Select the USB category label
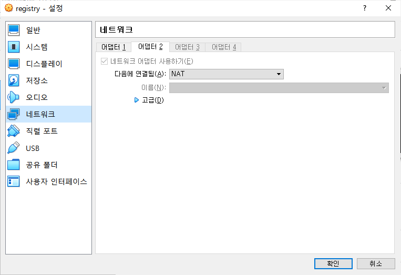This screenshot has height=275, width=401. (33, 148)
